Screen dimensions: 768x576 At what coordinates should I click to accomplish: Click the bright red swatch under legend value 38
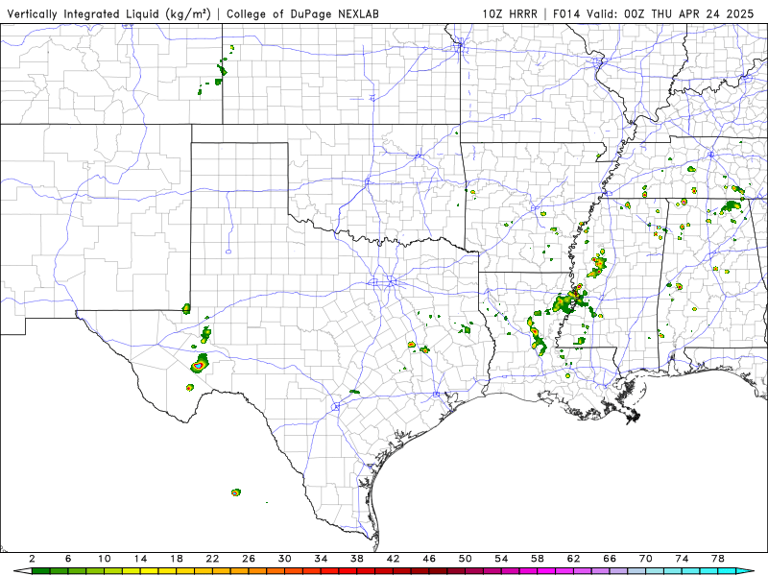click(x=366, y=571)
